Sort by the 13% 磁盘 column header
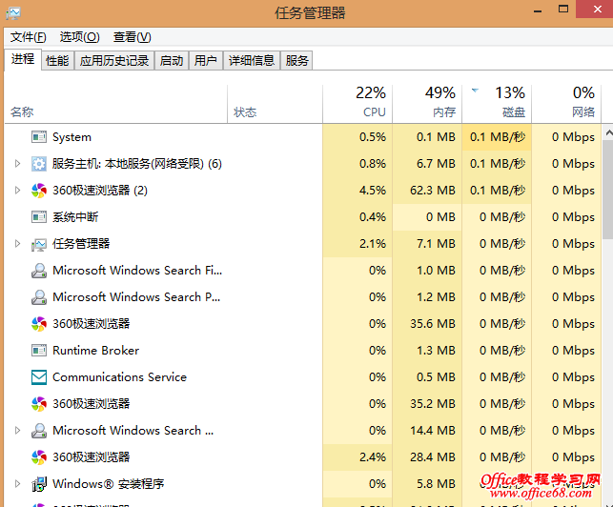This screenshot has height=507, width=613. pos(497,104)
